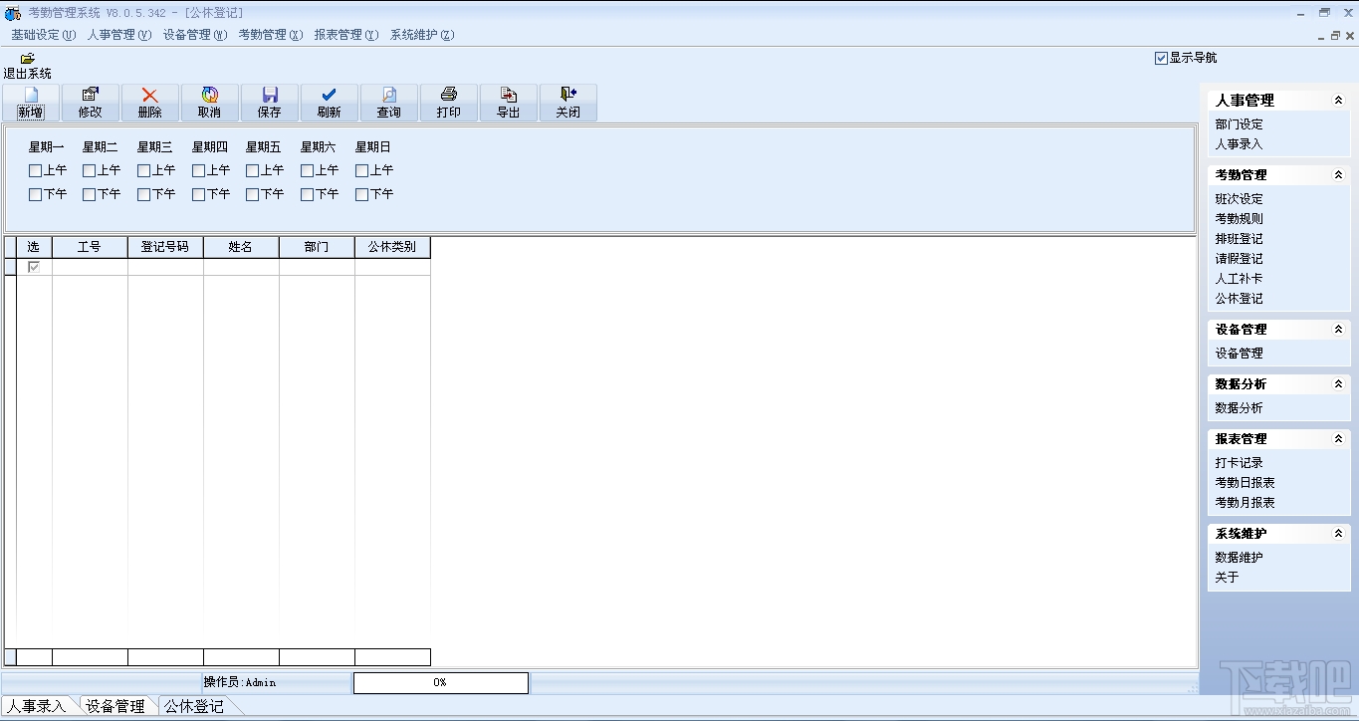Open 人事录入 link in the navigation panel
This screenshot has height=721, width=1359.
pos(1239,144)
